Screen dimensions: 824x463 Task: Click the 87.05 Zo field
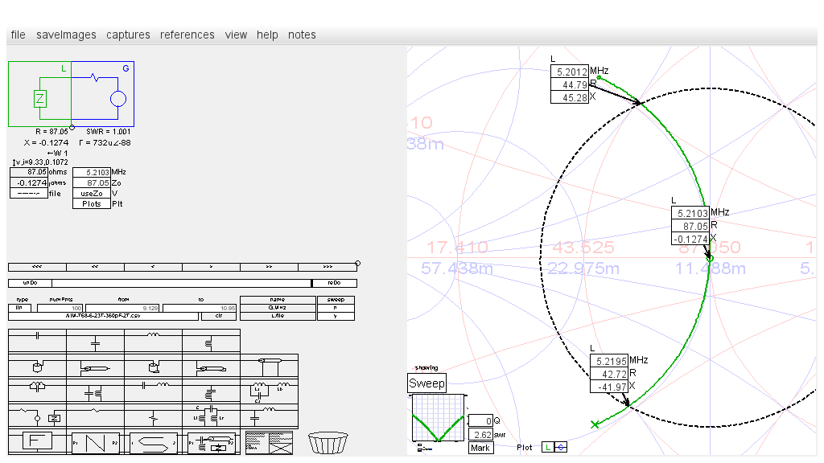click(x=92, y=182)
